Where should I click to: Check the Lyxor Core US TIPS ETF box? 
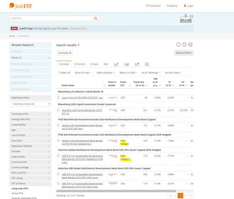[58, 97]
